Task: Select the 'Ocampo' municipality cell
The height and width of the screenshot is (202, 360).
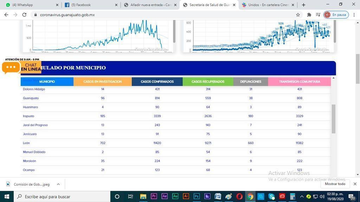Action: 29,170
